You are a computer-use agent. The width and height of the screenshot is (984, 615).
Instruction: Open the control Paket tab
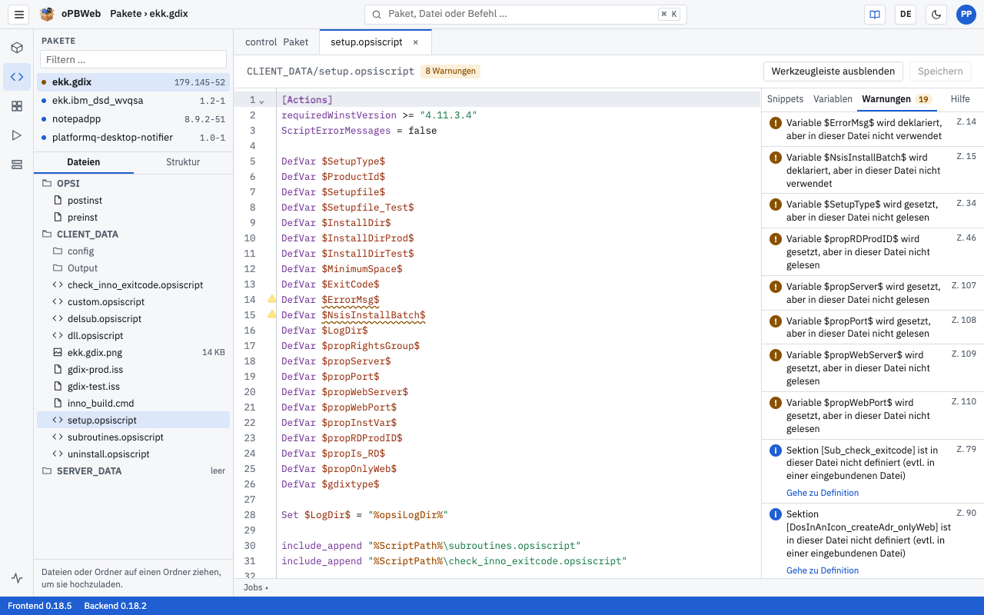(x=277, y=42)
